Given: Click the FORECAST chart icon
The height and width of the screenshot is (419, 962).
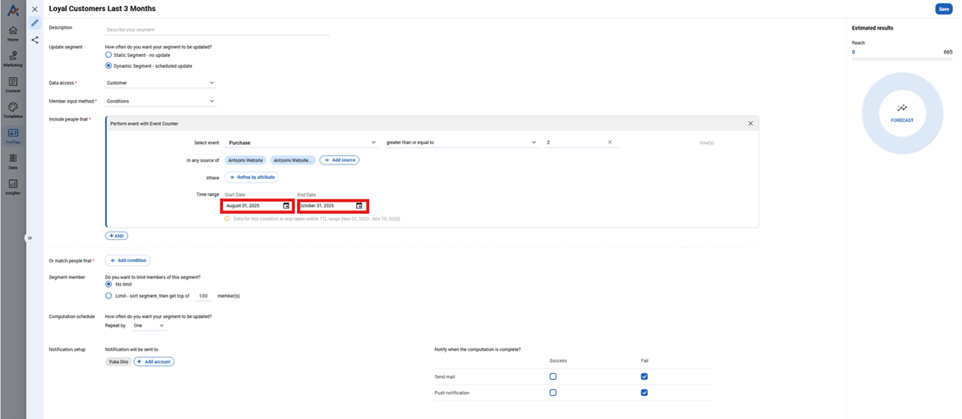Looking at the screenshot, I should coord(902,108).
